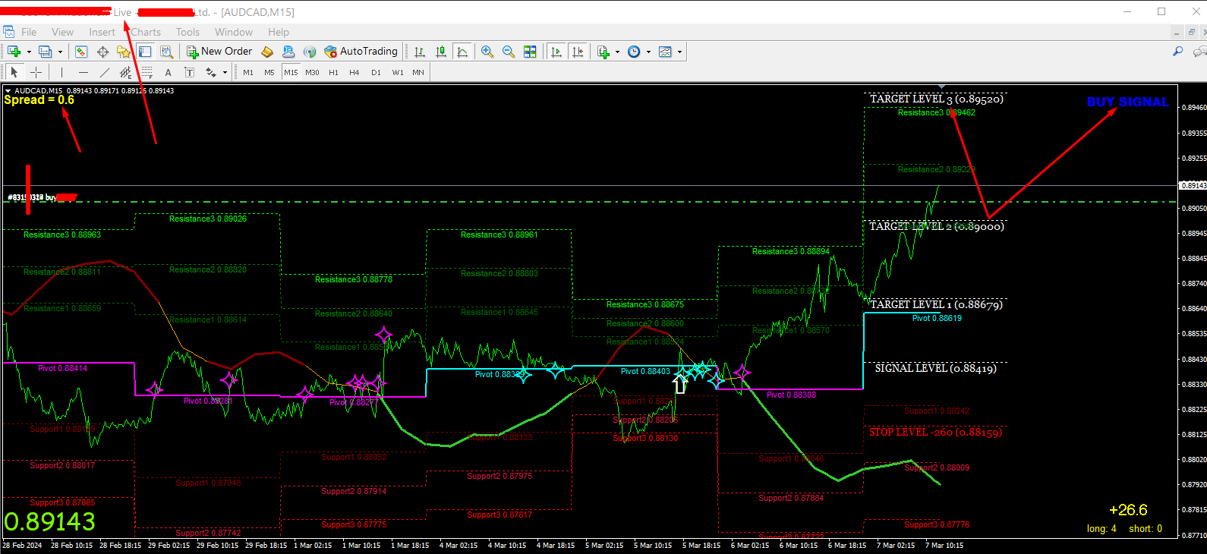The image size is (1207, 554).
Task: Zoom out of the chart
Action: coord(509,52)
